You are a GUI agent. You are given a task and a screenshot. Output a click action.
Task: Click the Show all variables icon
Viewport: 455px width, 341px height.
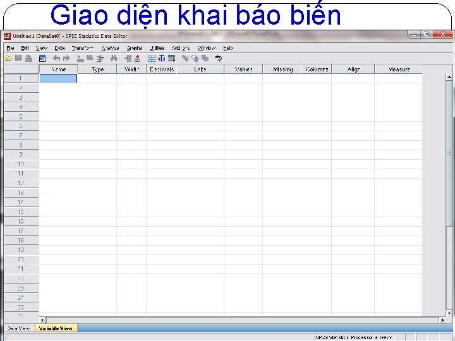pos(205,59)
